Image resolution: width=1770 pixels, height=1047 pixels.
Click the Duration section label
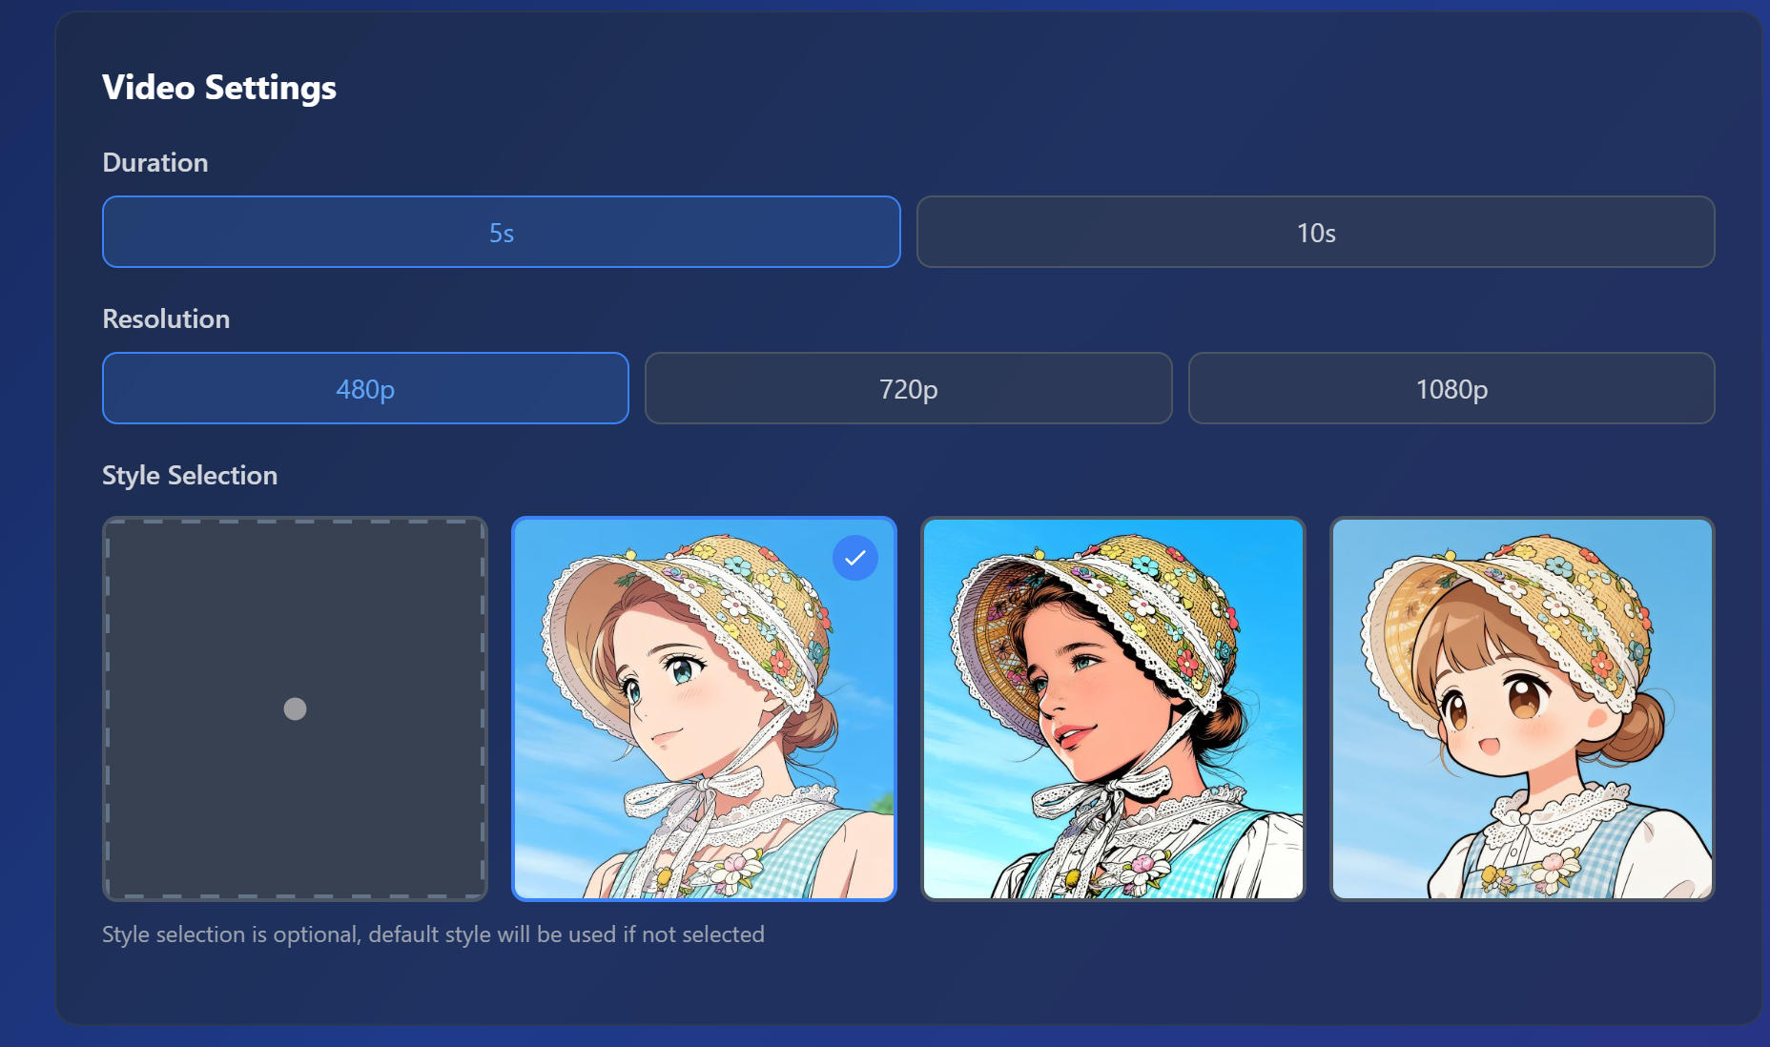click(x=155, y=163)
